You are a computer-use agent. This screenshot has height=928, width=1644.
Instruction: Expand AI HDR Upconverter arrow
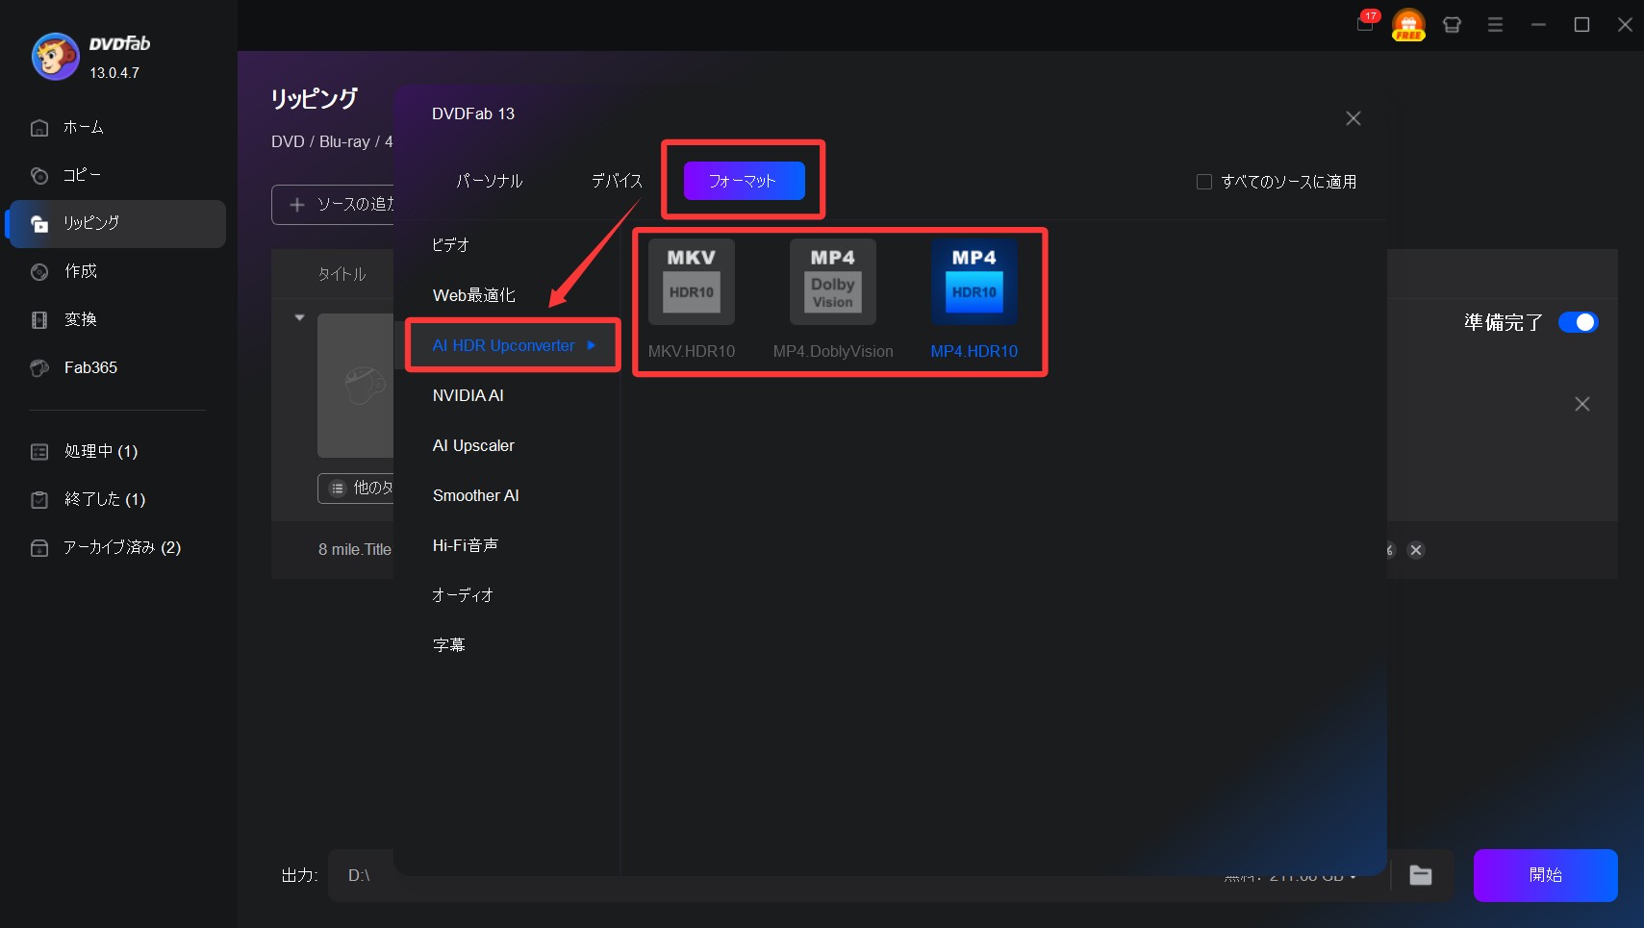pos(592,345)
